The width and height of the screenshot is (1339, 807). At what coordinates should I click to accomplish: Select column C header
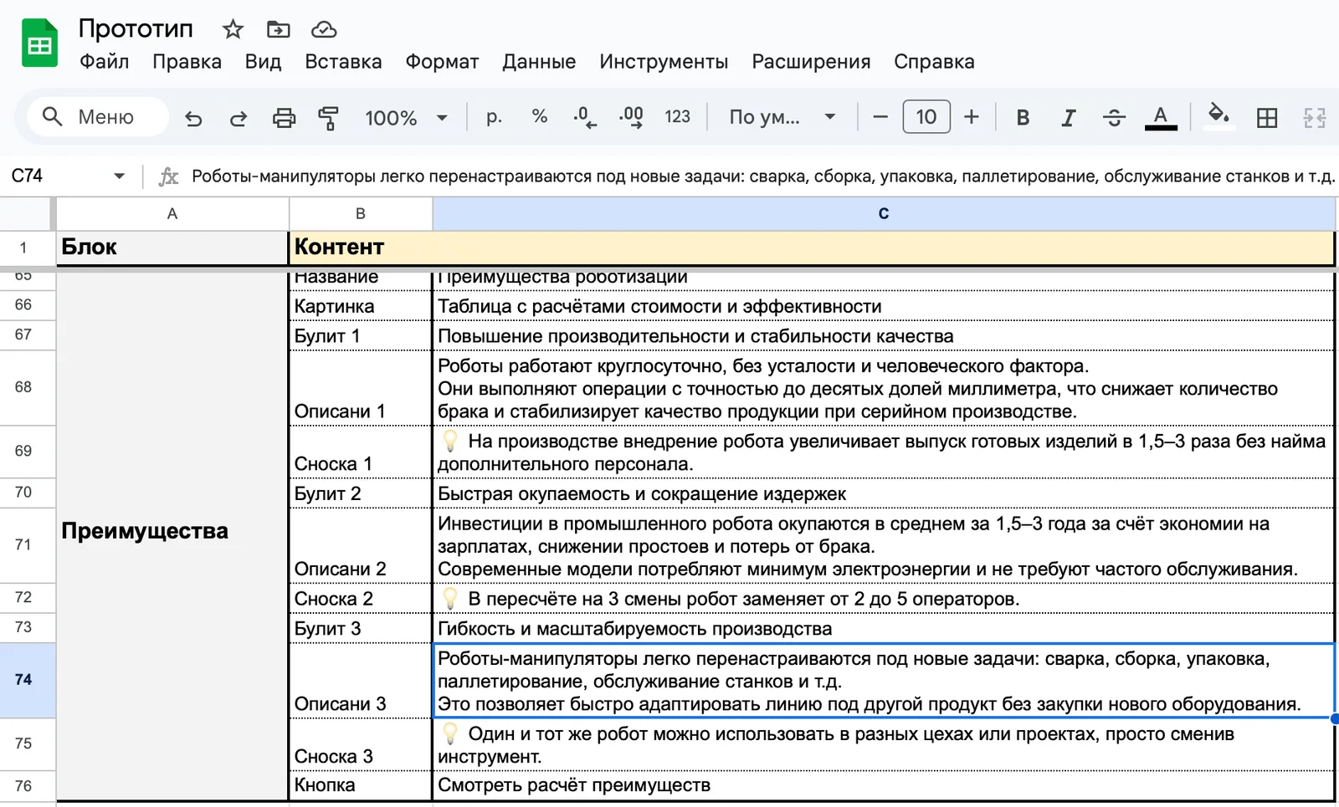(884, 214)
